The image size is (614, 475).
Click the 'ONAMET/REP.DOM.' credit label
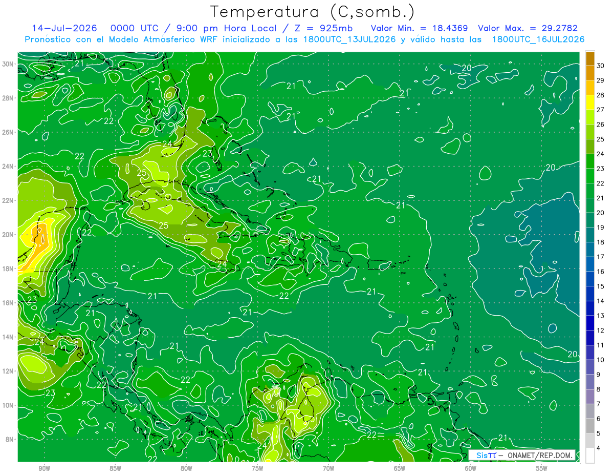[540, 455]
